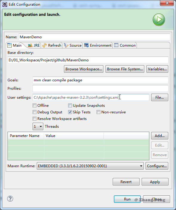Image resolution: width=176 pixels, height=210 pixels.
Task: Click the green launch arrow icon
Action: click(x=159, y=19)
